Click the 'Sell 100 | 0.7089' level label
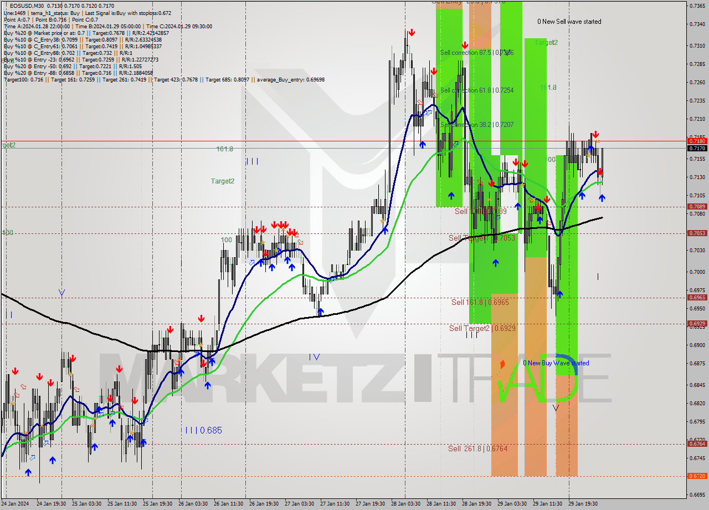The width and height of the screenshot is (709, 510). coord(481,211)
